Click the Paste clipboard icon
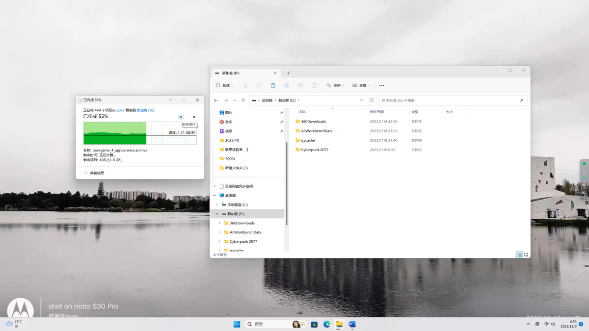Viewport: 589px width, 331px height. click(x=273, y=85)
